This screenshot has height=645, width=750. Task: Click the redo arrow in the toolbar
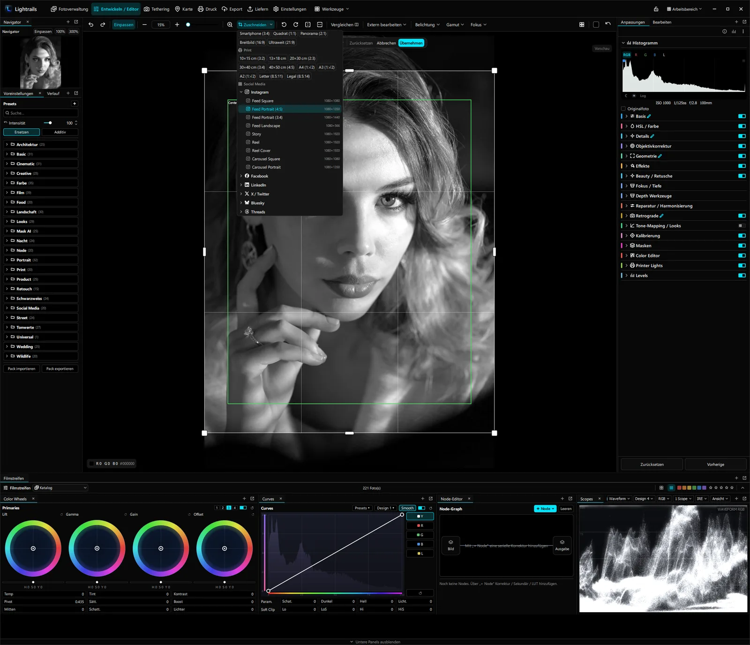(x=103, y=25)
